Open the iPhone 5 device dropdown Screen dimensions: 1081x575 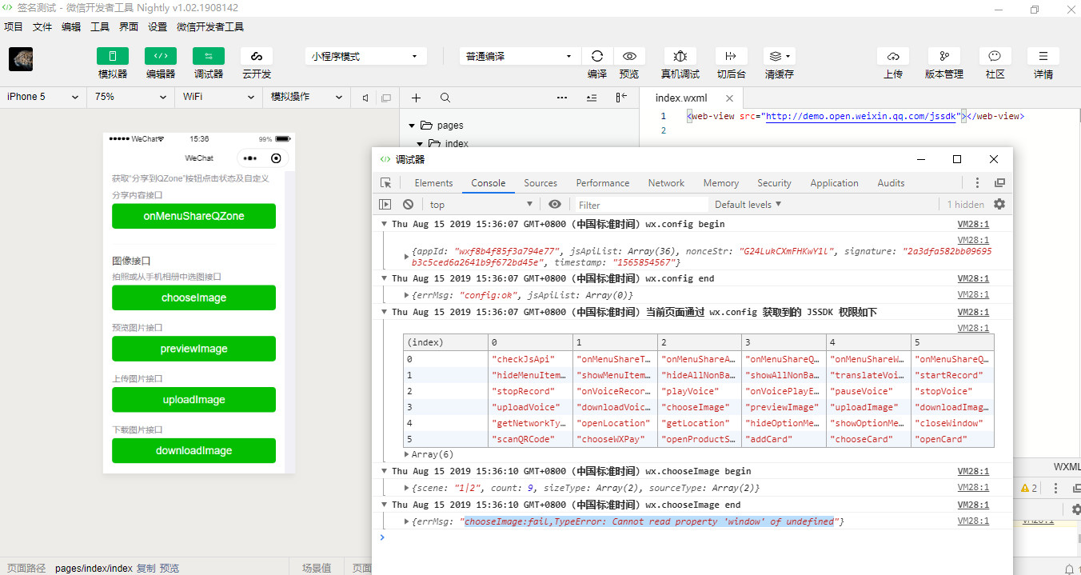click(x=43, y=97)
